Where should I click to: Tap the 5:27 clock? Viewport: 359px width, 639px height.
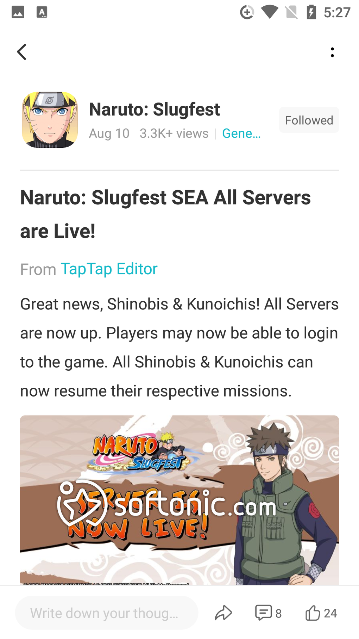337,13
